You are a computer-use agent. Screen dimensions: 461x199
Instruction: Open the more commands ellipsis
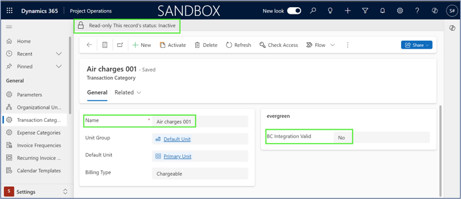pyautogui.click(x=348, y=45)
